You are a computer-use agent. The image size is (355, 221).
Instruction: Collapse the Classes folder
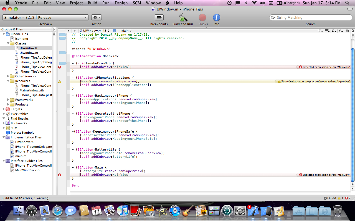(8, 43)
